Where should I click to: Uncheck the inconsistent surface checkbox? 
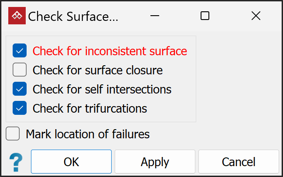pyautogui.click(x=20, y=51)
